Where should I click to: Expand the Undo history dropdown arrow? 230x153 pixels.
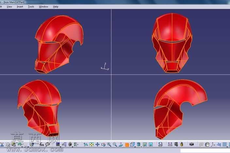[x=22, y=147]
